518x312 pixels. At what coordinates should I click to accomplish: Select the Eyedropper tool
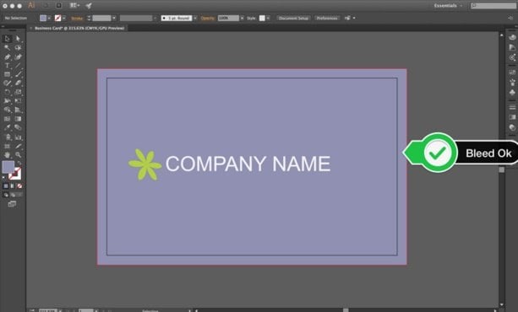pos(7,127)
